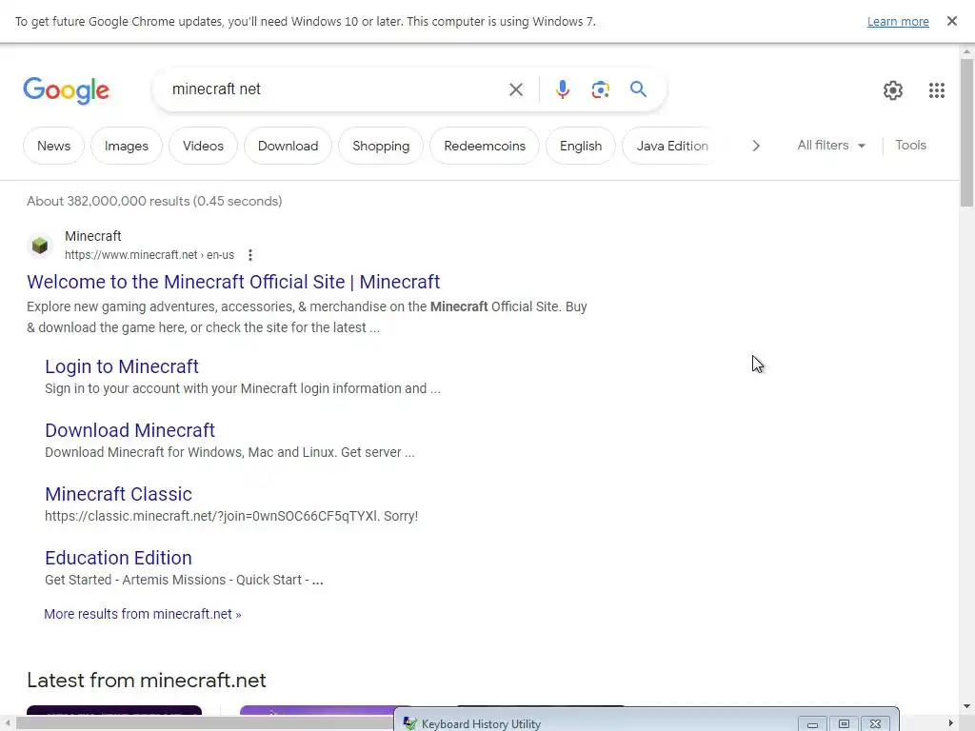
Task: Click the scroll up arrow on vertical scrollbar
Action: pos(967,51)
